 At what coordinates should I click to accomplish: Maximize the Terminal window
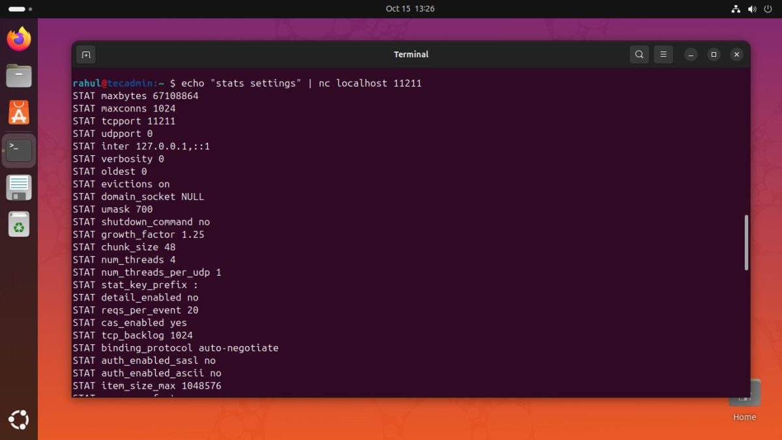714,55
